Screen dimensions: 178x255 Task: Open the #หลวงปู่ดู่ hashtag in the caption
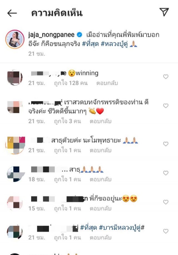(114, 44)
